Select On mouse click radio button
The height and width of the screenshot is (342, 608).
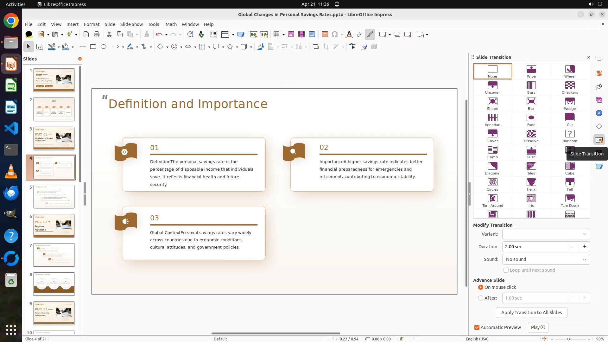481,287
